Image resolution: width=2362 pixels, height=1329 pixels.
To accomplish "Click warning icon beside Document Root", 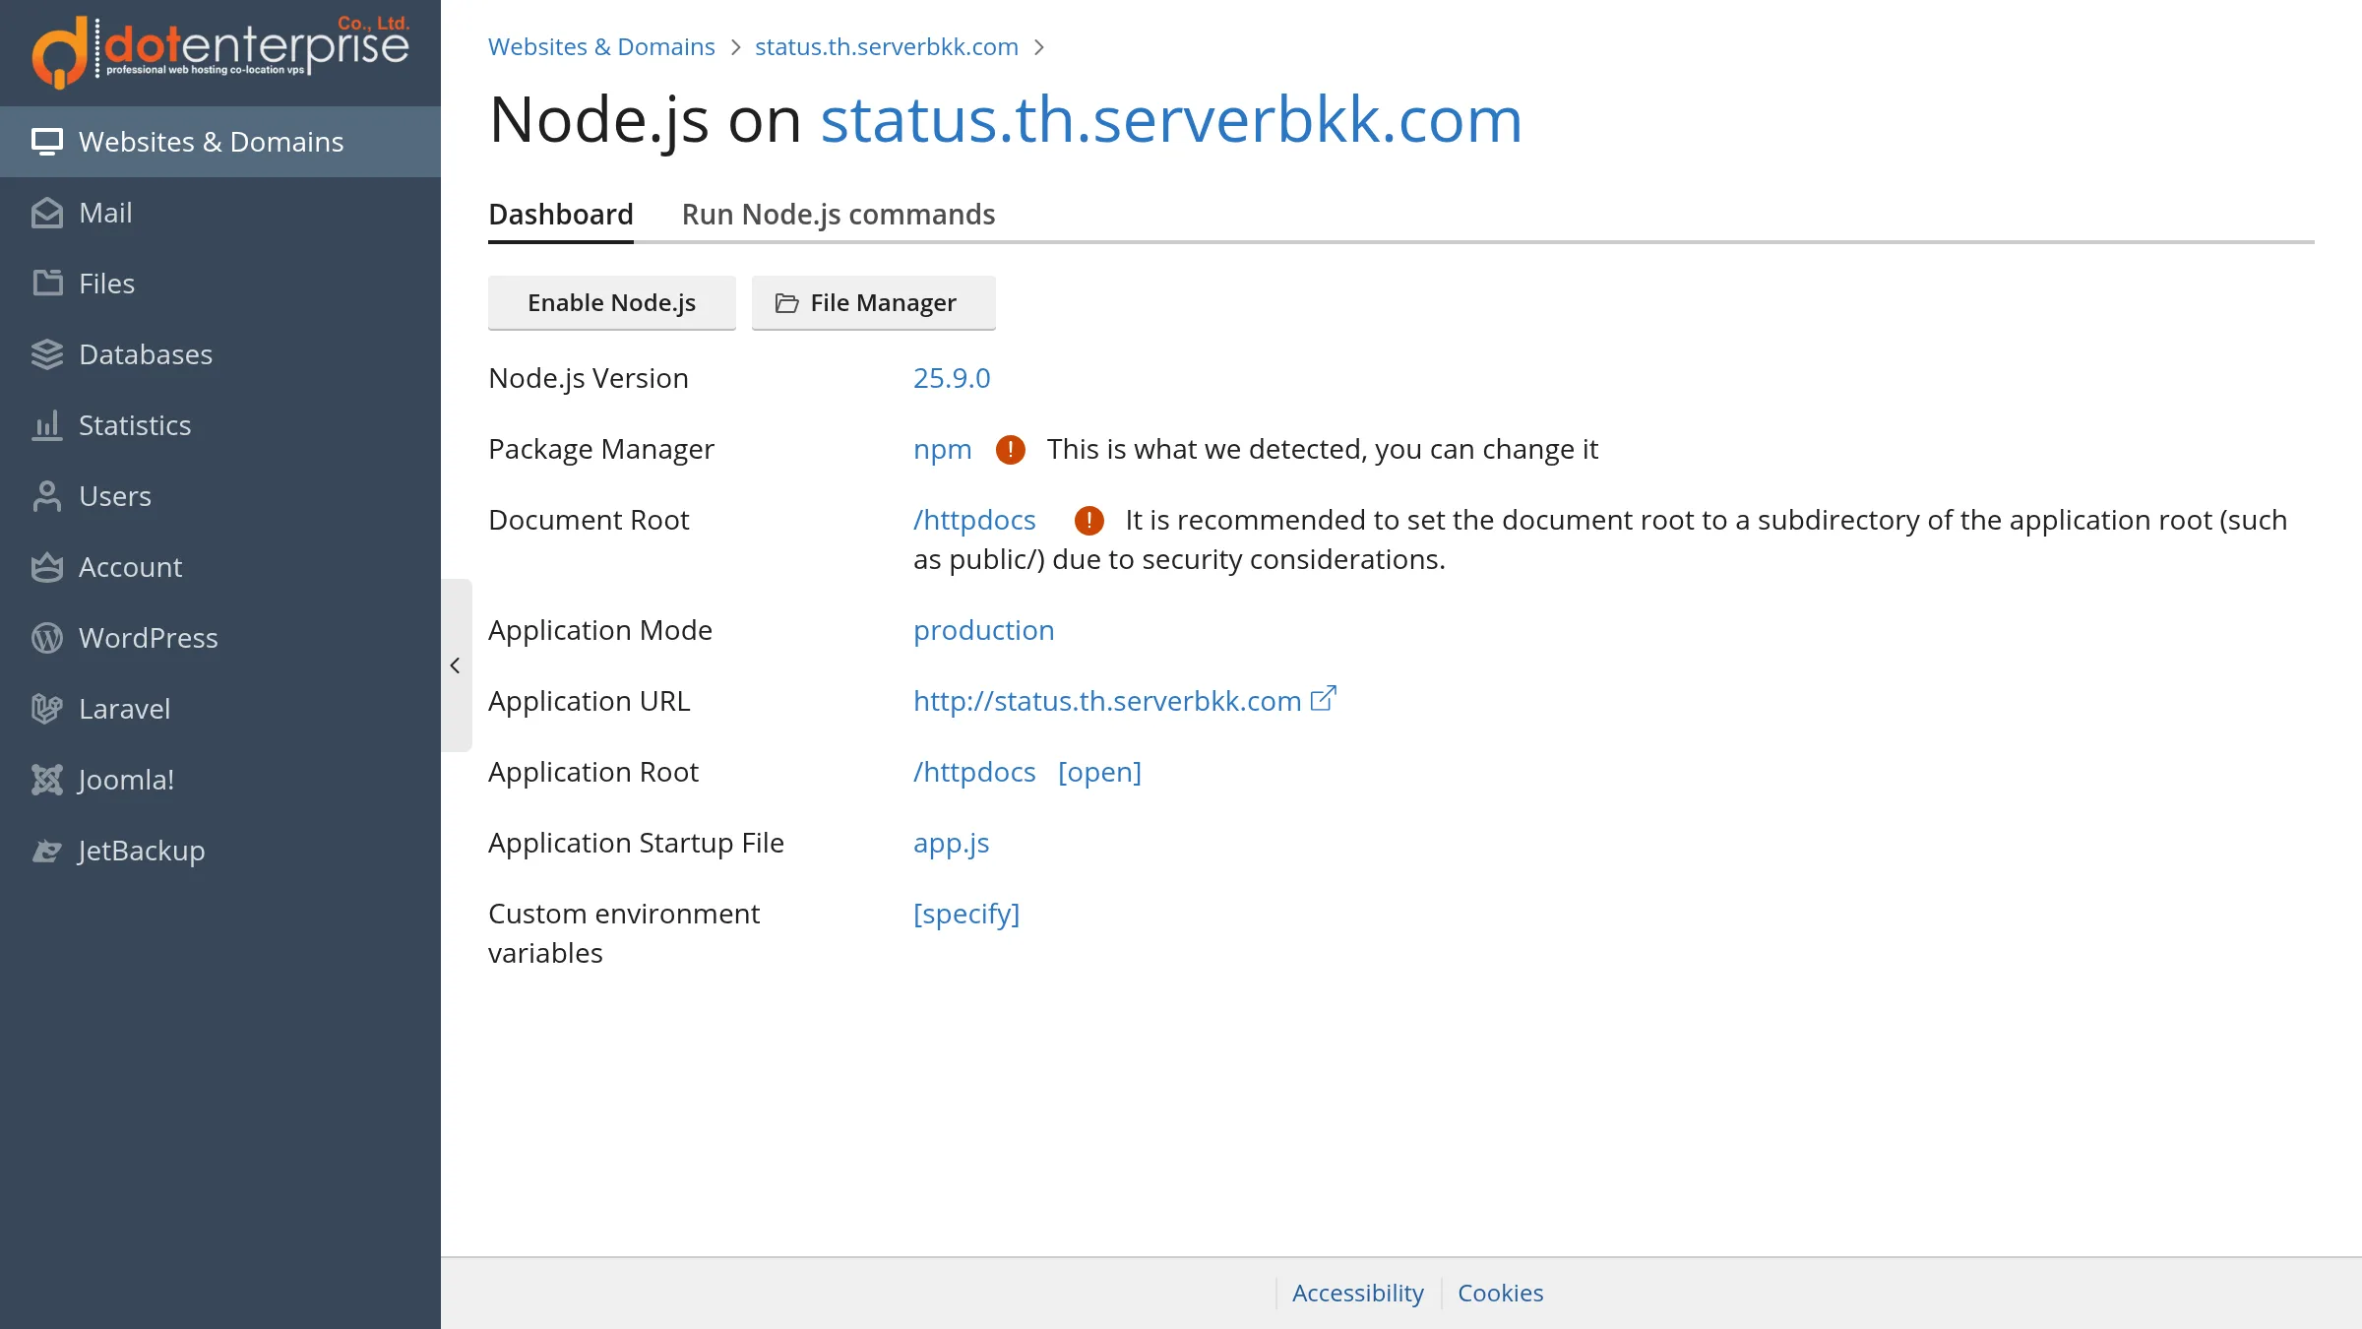I will pyautogui.click(x=1089, y=521).
